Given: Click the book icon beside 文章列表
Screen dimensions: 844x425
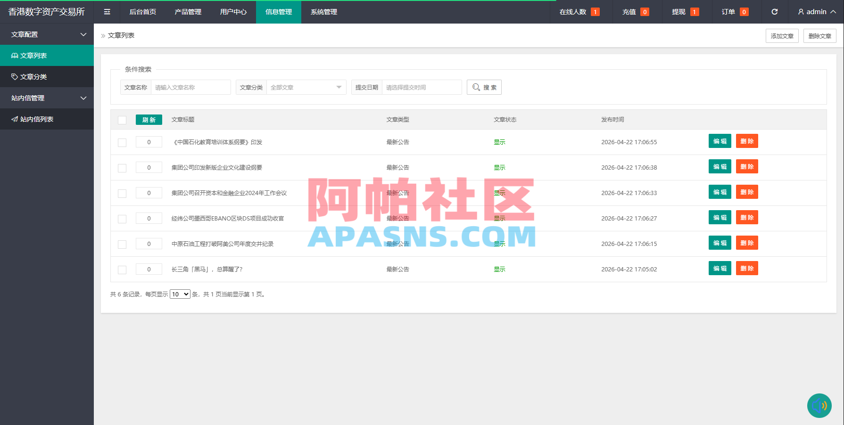Looking at the screenshot, I should point(15,56).
